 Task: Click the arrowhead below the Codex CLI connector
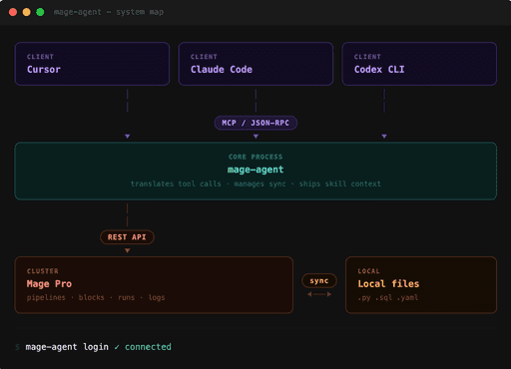(x=384, y=137)
